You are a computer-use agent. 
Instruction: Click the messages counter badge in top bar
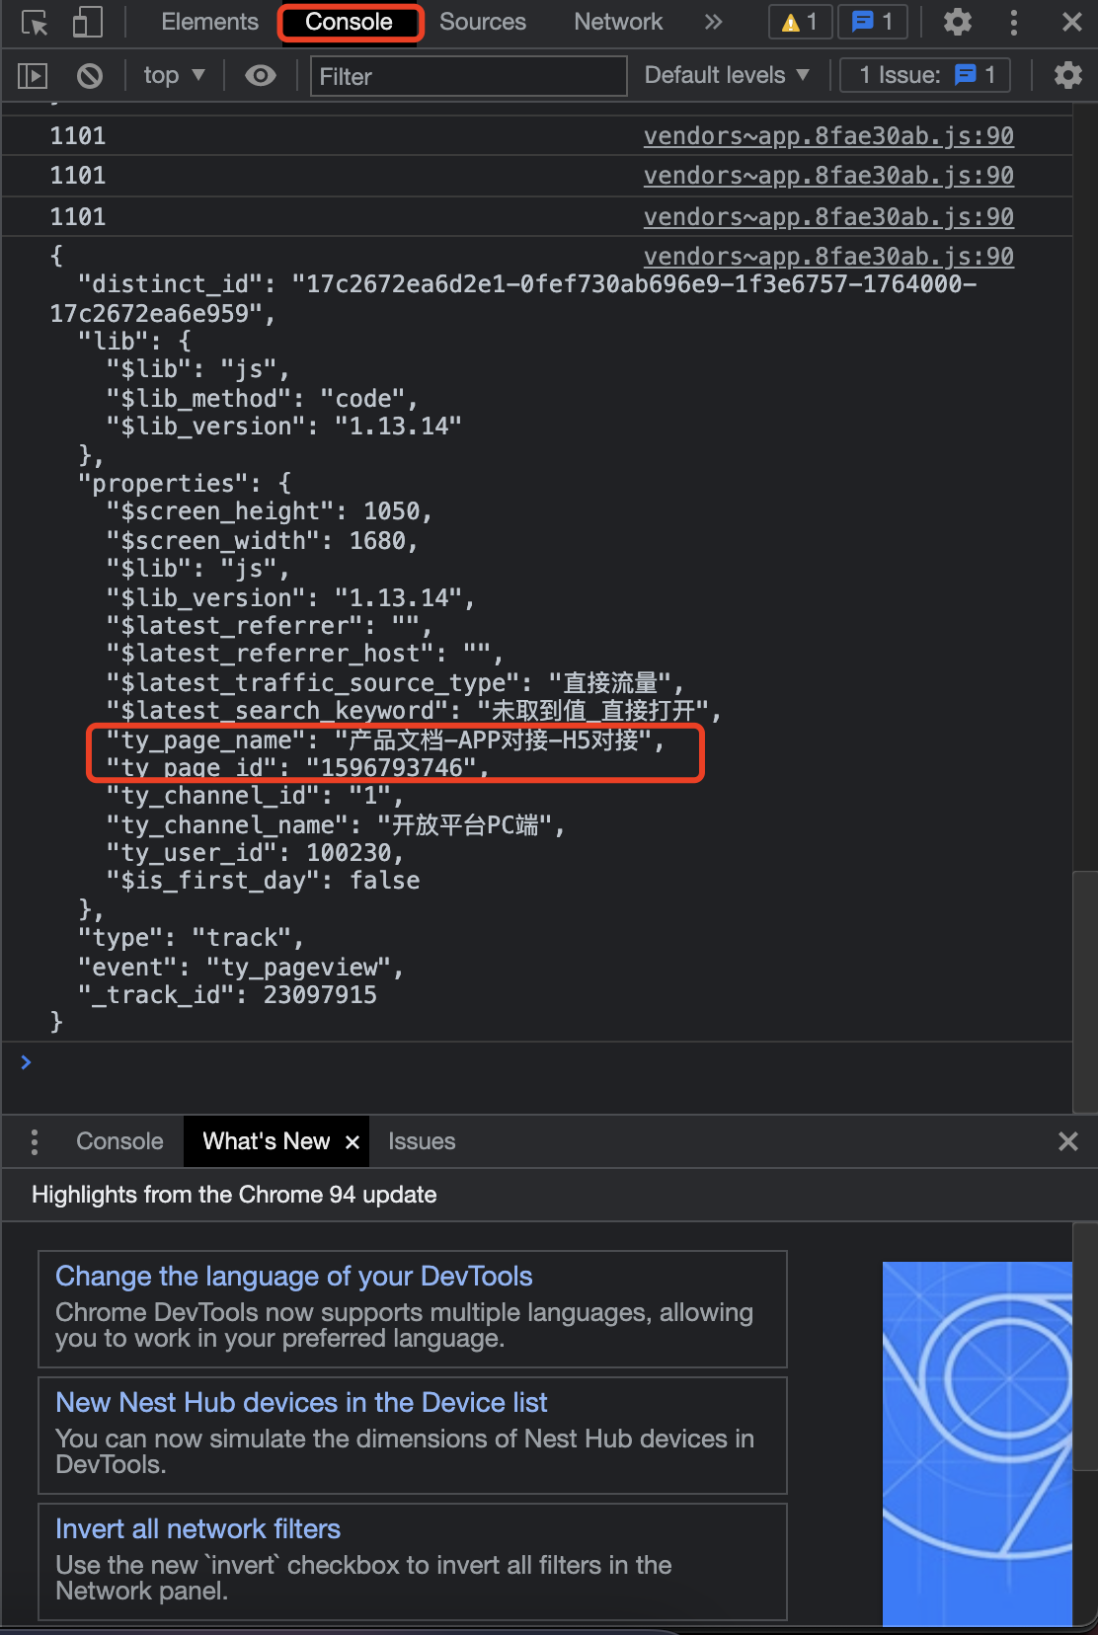click(873, 22)
